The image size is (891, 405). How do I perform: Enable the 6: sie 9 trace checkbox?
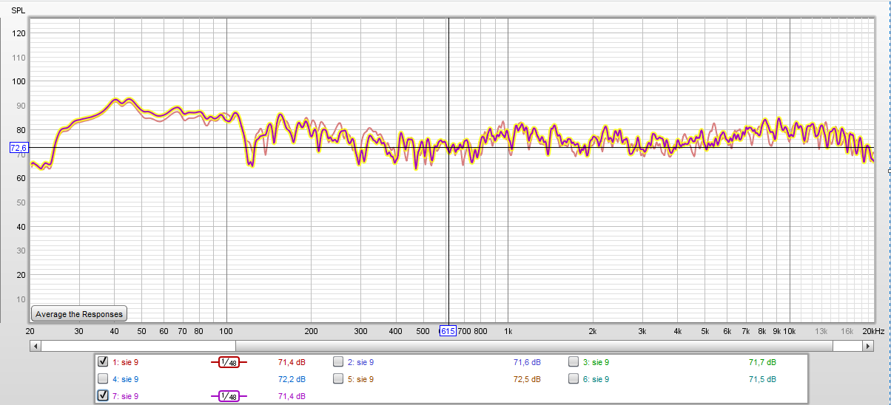574,379
